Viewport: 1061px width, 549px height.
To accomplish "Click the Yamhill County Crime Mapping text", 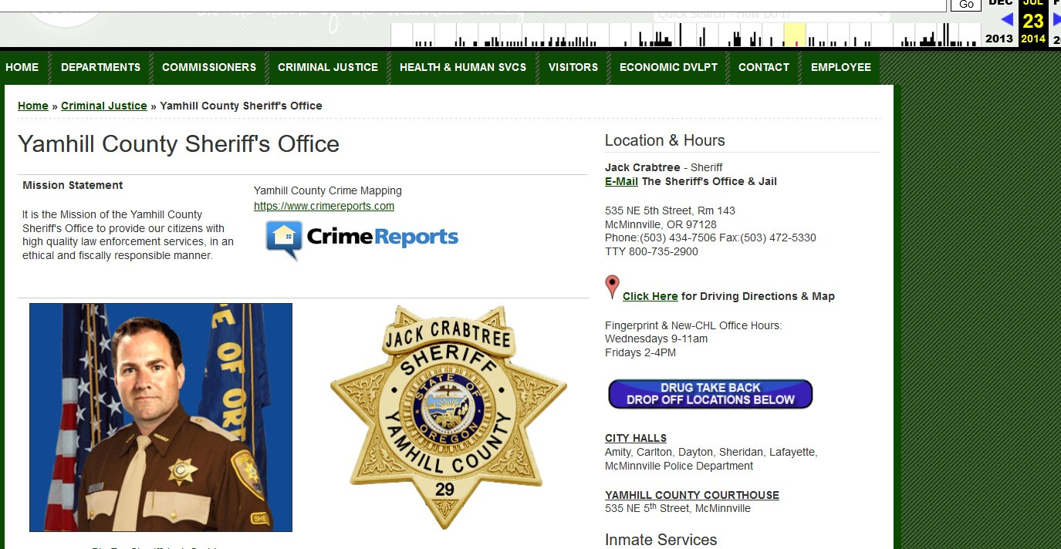I will 328,190.
